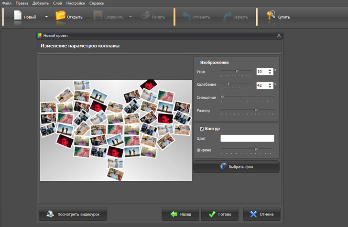The image size is (348, 227).
Task: Click the Угол numeric input field
Action: tap(261, 72)
